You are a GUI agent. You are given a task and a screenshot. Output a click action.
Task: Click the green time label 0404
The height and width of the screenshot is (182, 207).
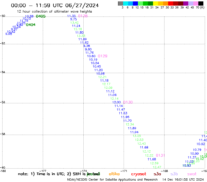(30, 25)
